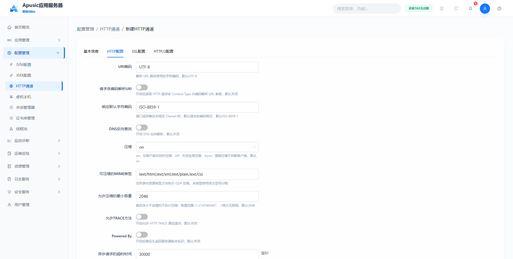Toggle the 允许TRACE方法 switch

tap(142, 217)
